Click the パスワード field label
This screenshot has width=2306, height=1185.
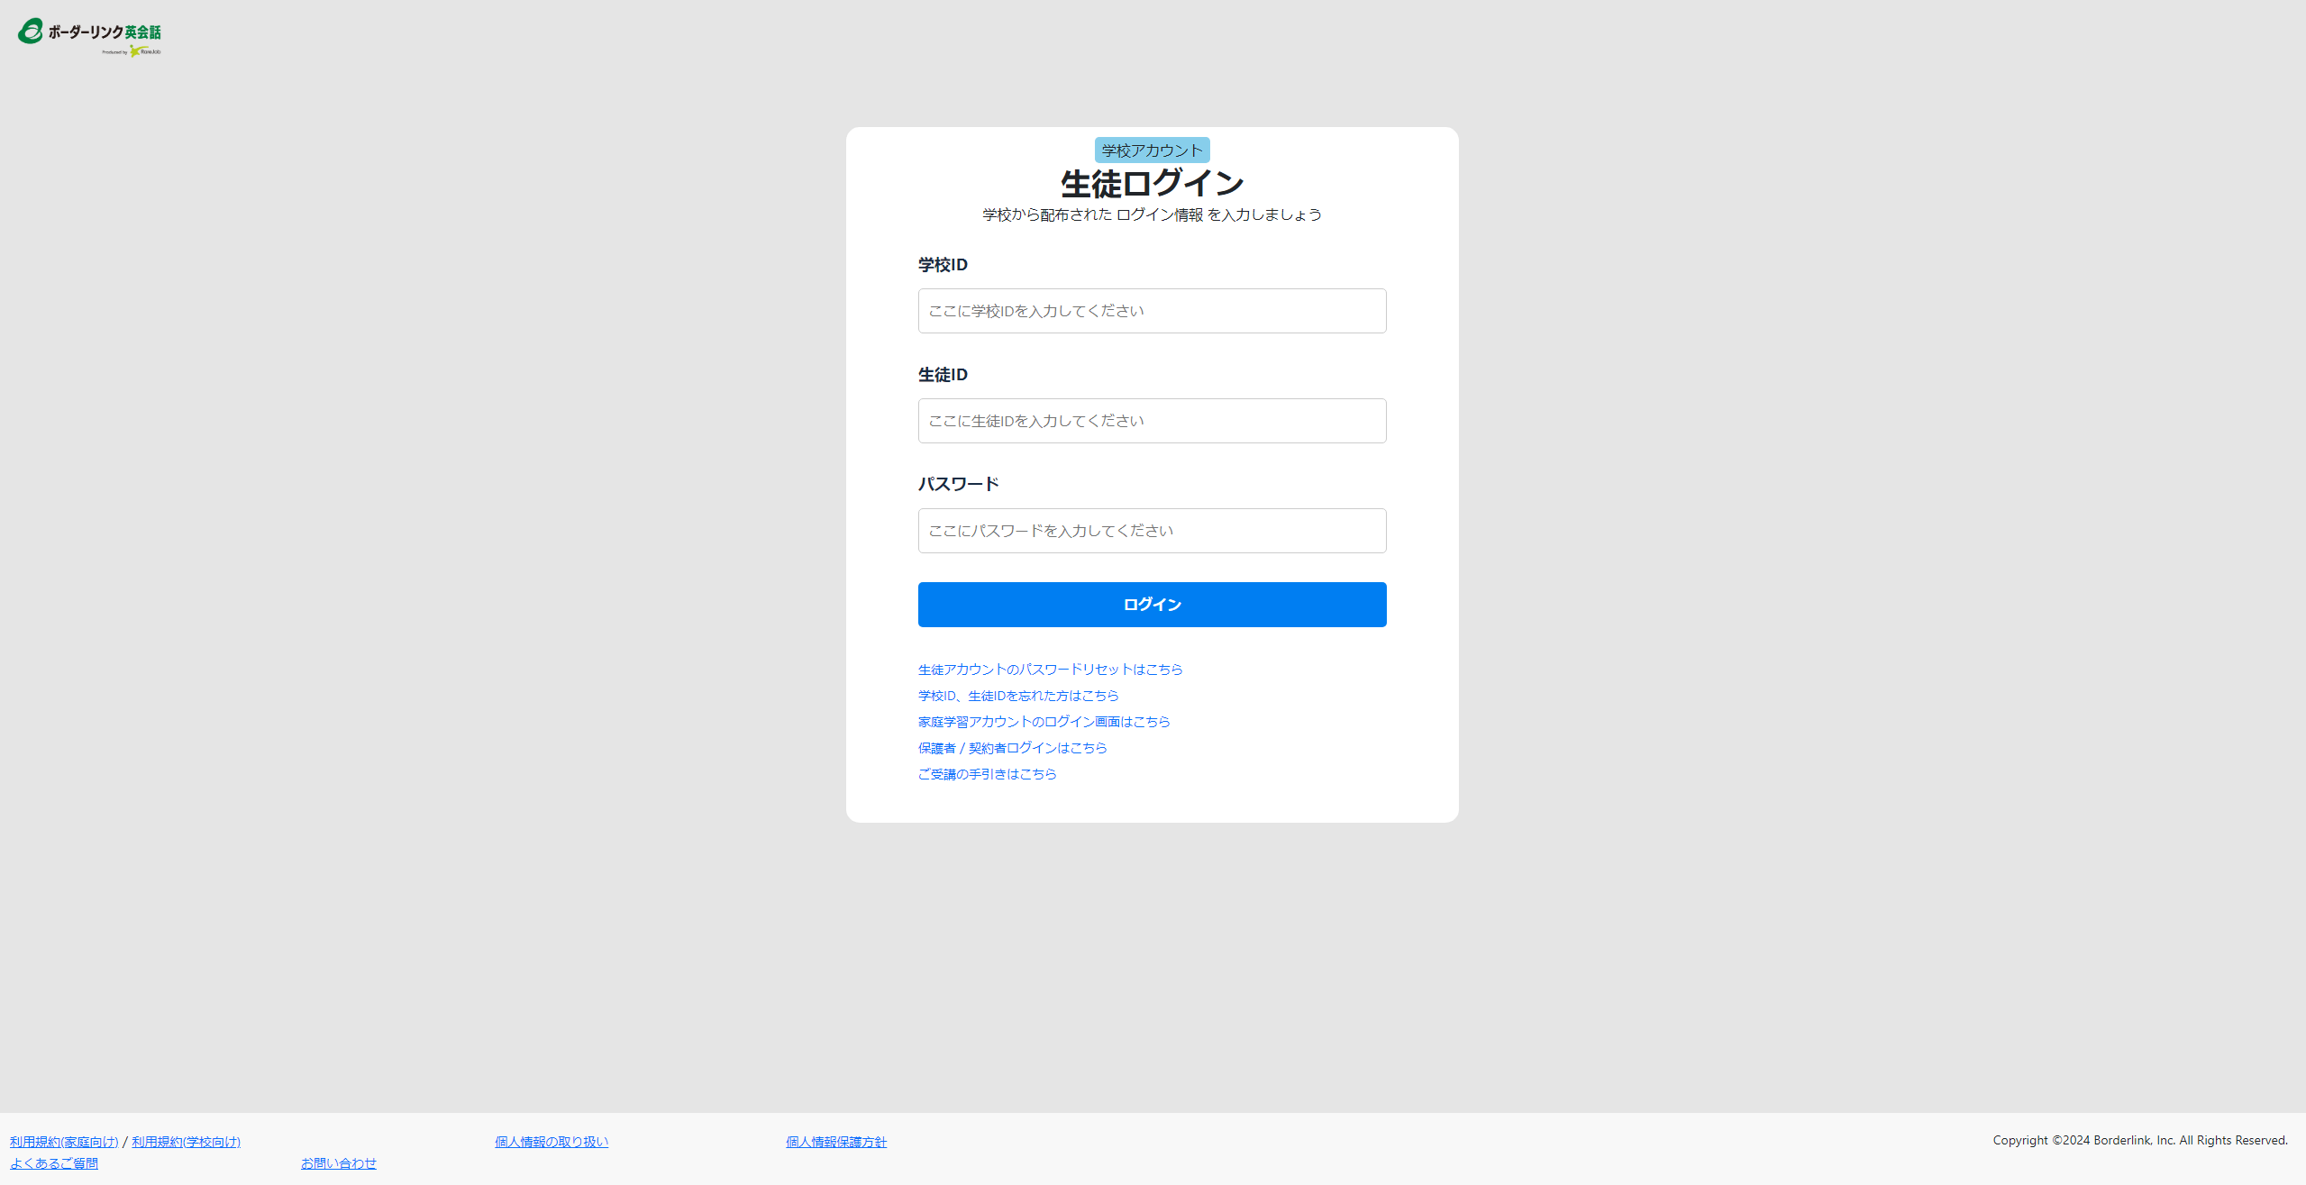958,484
